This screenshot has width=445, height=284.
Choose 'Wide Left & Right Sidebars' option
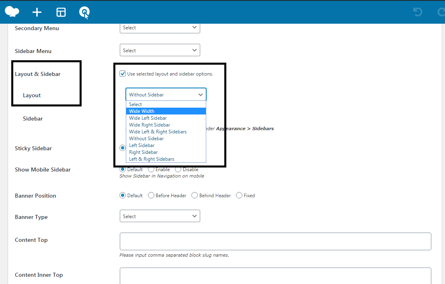[166, 132]
